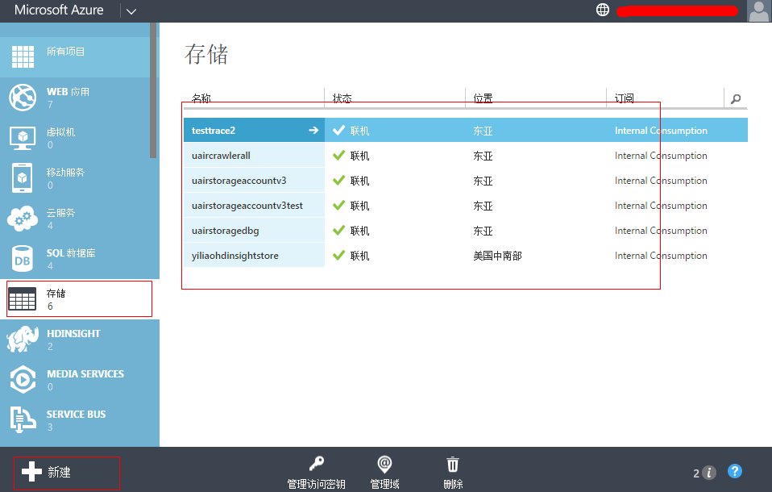Click the 删除 trash icon
Screen dimensions: 772x492
(x=453, y=471)
